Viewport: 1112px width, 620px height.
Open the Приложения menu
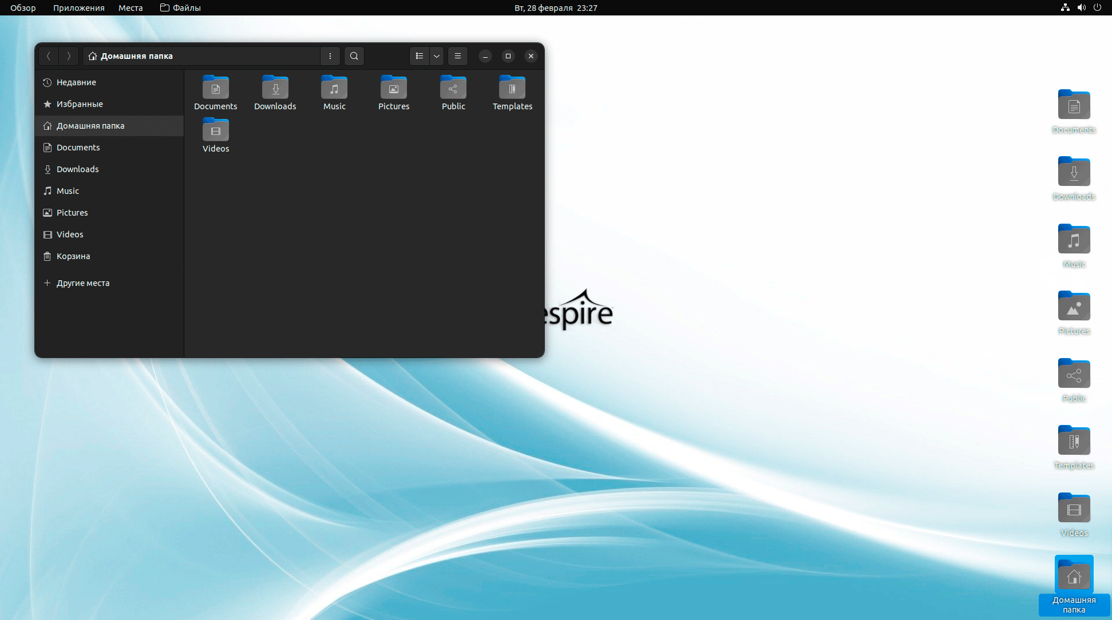[78, 8]
